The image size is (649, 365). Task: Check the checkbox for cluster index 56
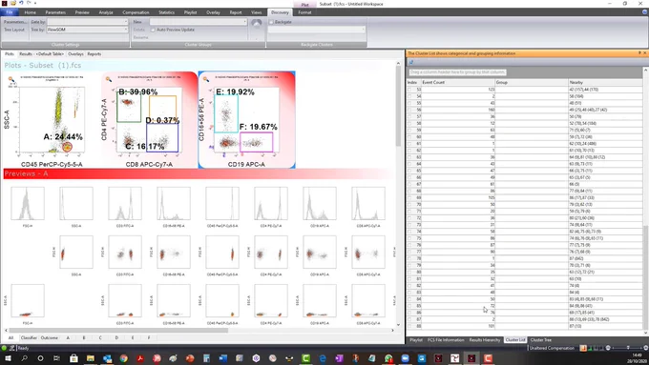(x=409, y=110)
